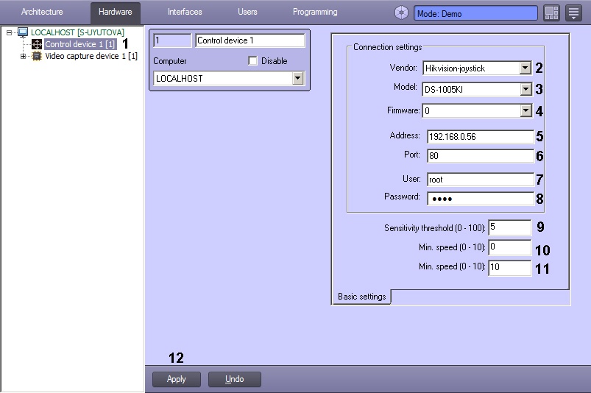
Task: Collapse the LOCALHOST tree node
Action: click(9, 32)
